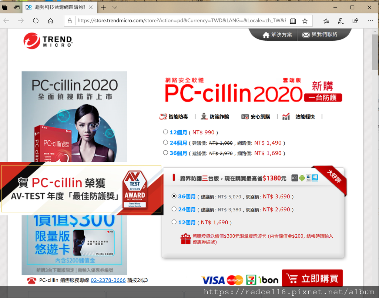Select 36個月 NT$ 3,690 three-device option
This screenshot has height=298, width=379.
tap(174, 196)
